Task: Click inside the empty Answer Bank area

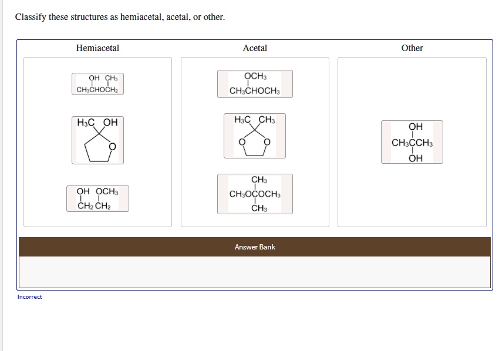Action: coord(255,271)
